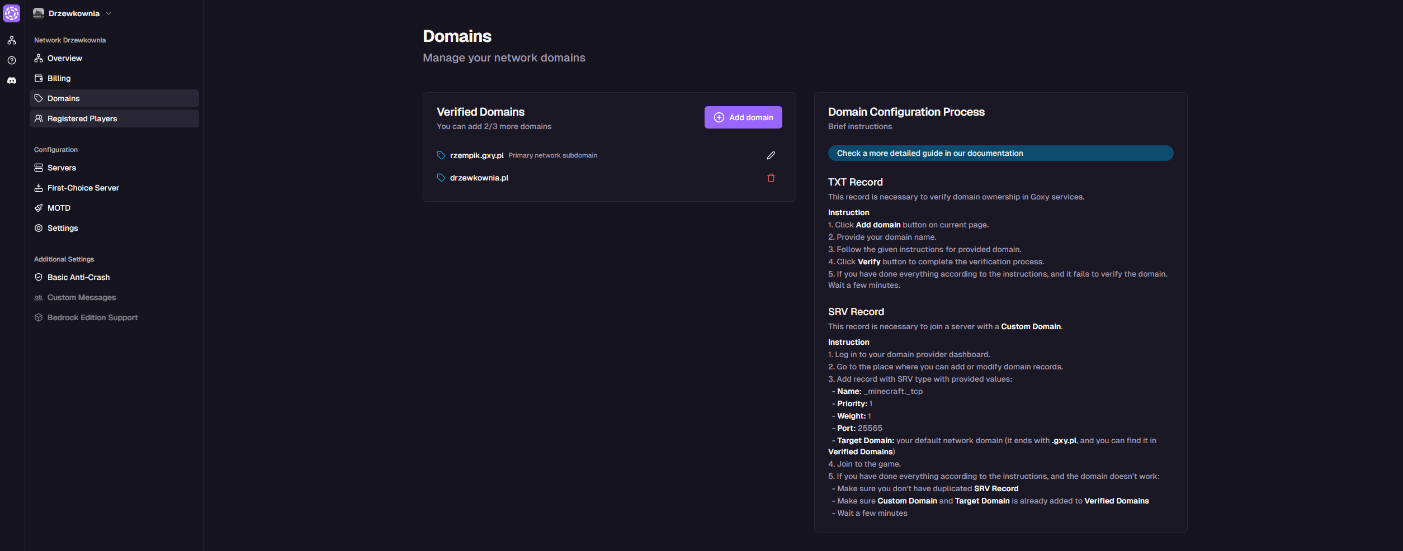Viewport: 1403px width, 551px height.
Task: Click the tag icon beside drzewkownia.pl
Action: tap(440, 178)
